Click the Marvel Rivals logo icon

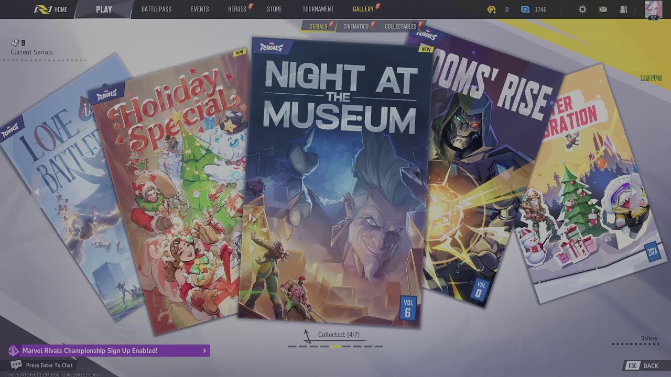pyautogui.click(x=42, y=9)
